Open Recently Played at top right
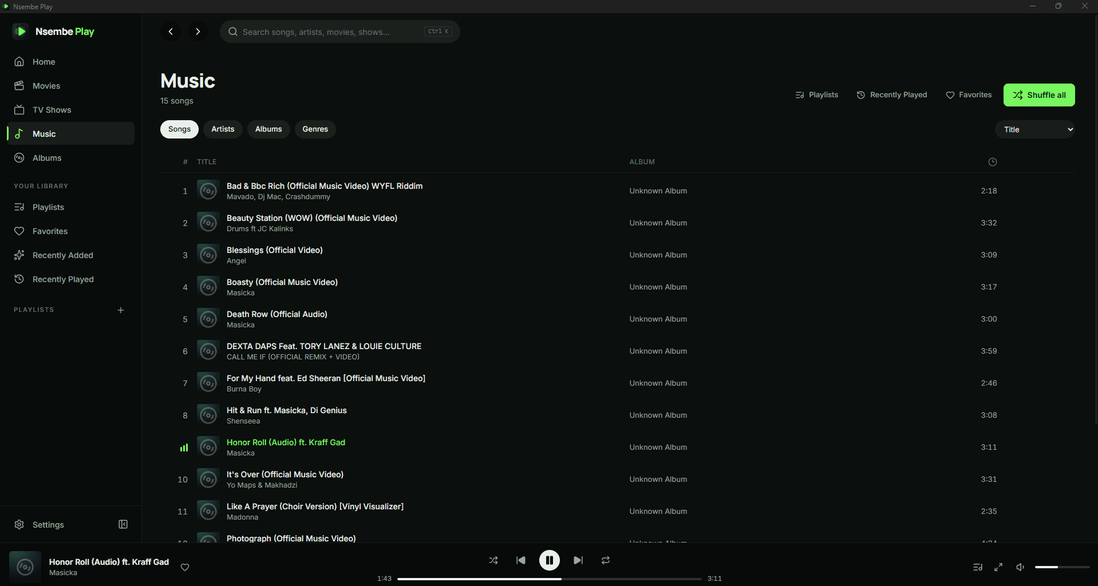Image resolution: width=1098 pixels, height=586 pixels. (x=892, y=95)
